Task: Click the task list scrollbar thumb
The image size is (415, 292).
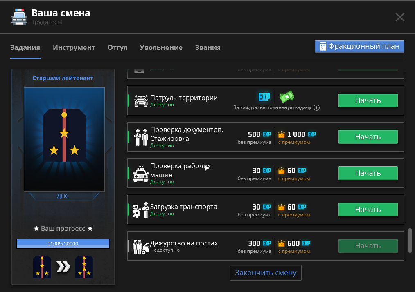Action: coord(410,241)
